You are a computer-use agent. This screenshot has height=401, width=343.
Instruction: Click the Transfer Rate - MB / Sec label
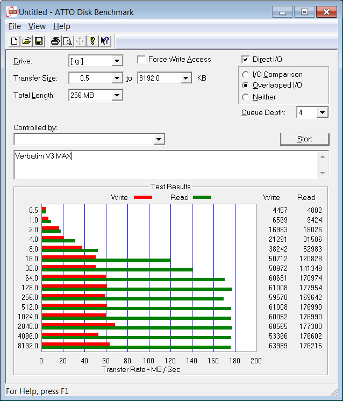click(x=141, y=369)
